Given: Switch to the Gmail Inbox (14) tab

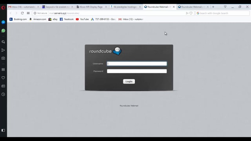Looking at the screenshot, I should [x=22, y=7].
